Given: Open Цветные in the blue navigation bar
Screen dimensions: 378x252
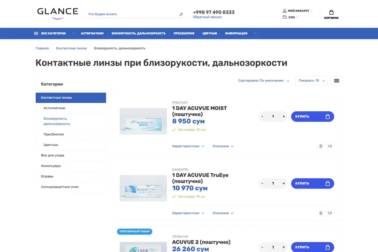Looking at the screenshot, I should click(x=210, y=33).
